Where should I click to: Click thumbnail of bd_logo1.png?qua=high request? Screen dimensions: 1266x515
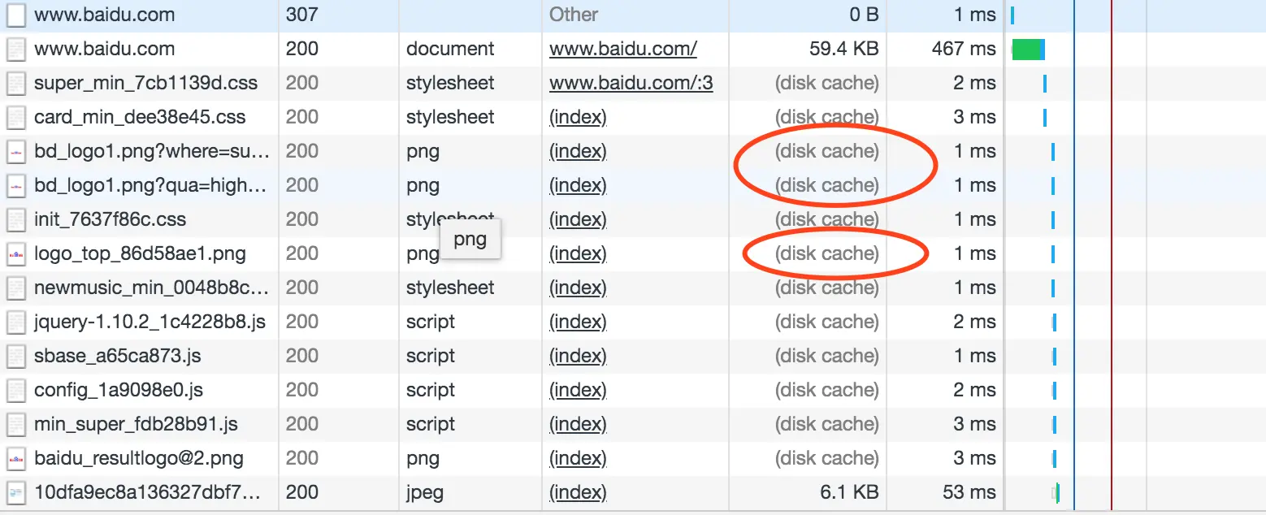(x=16, y=185)
